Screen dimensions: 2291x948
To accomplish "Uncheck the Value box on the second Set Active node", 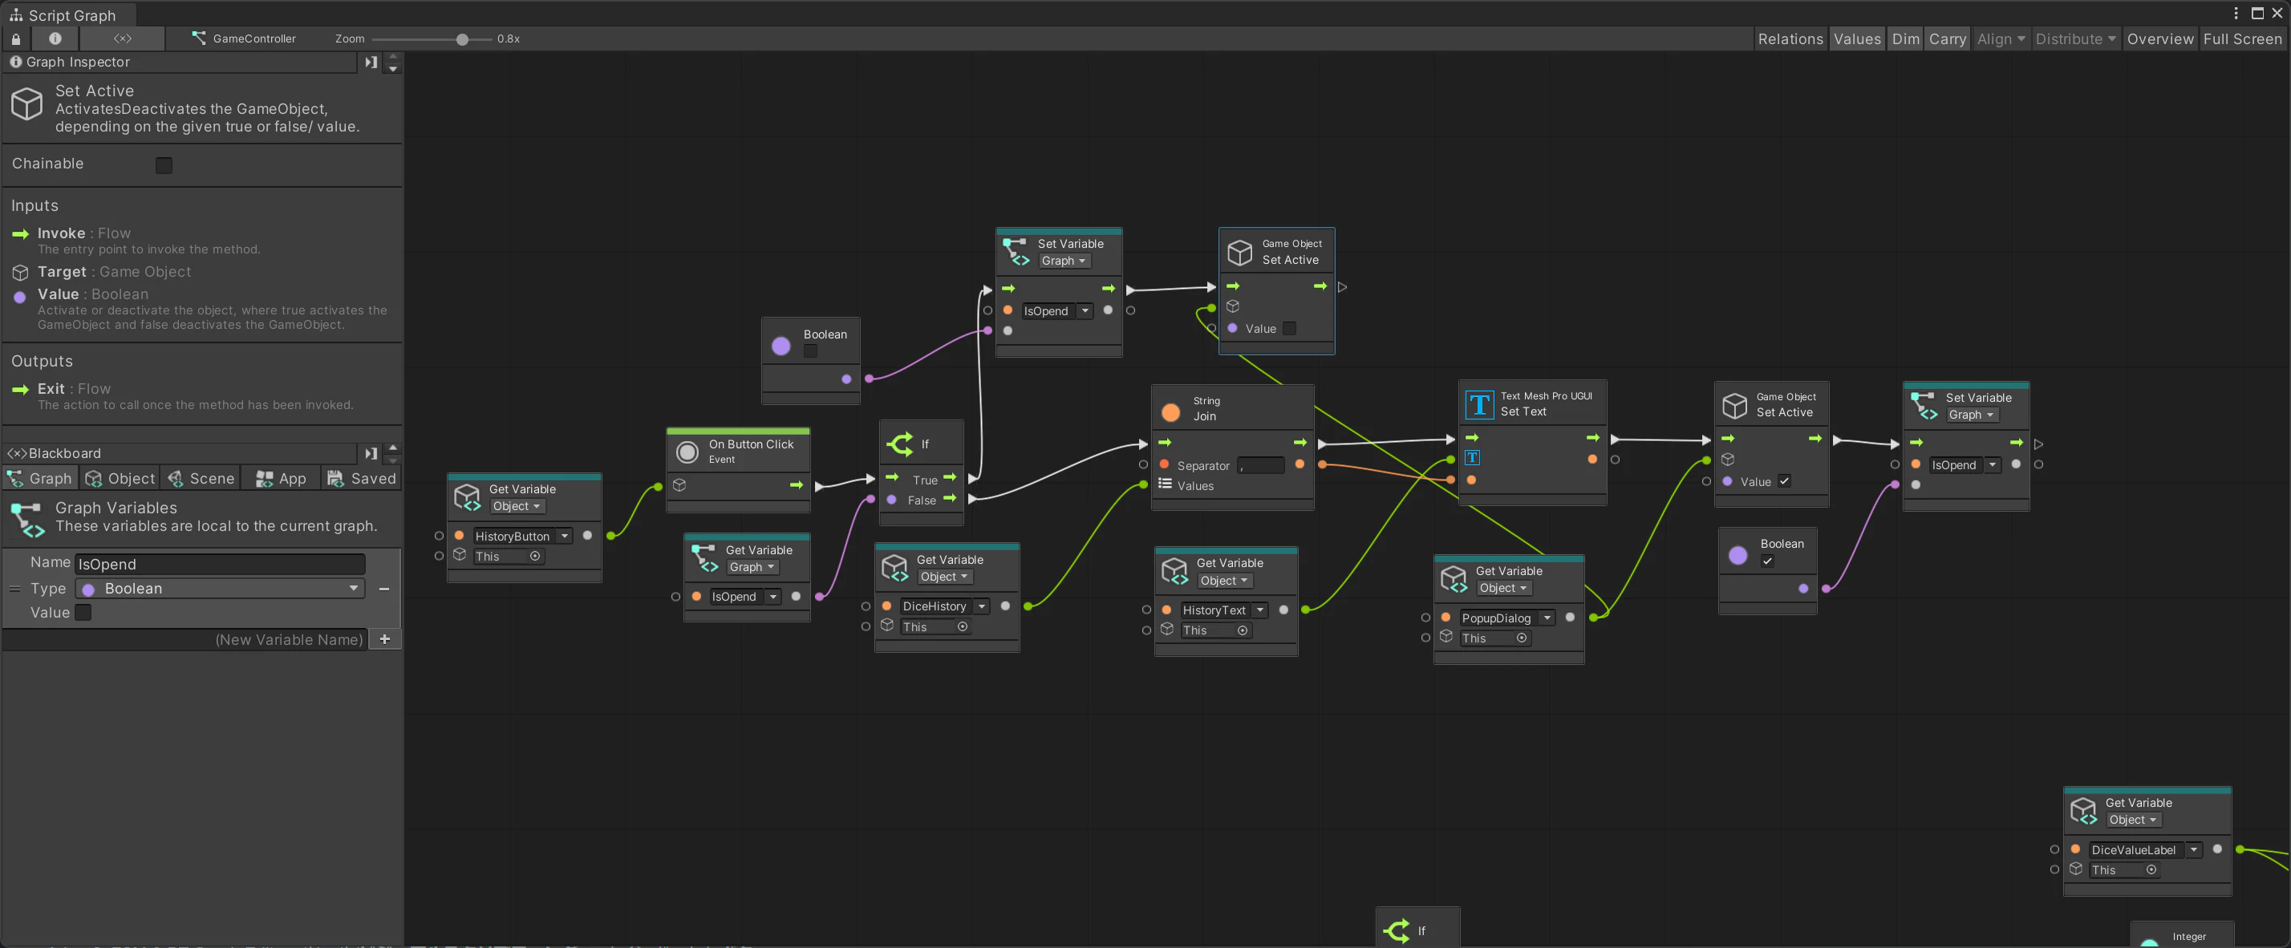I will pyautogui.click(x=1784, y=482).
